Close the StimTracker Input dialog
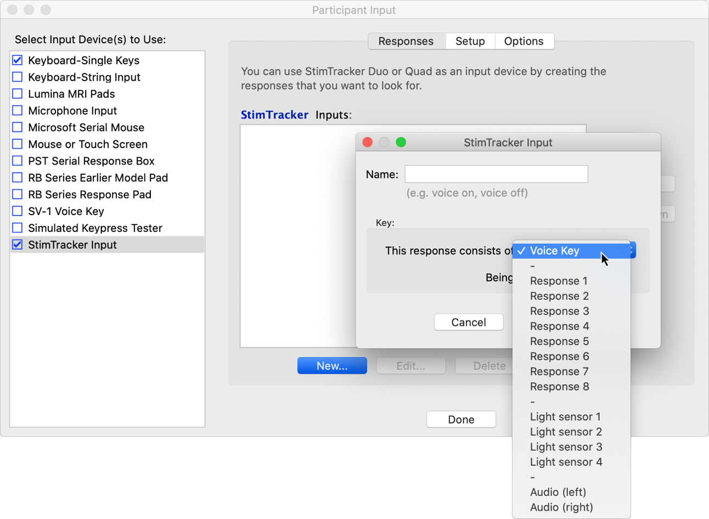The image size is (709, 519). 368,143
